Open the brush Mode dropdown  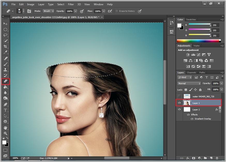[49, 11]
